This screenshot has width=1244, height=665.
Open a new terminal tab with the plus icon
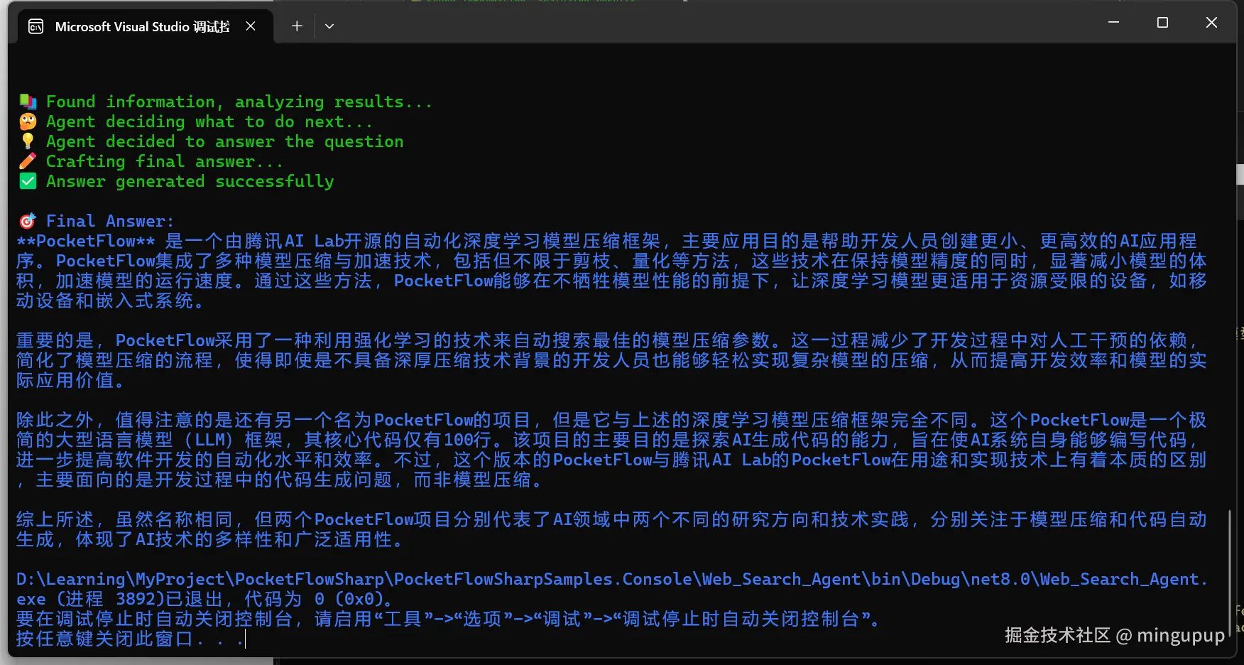[297, 26]
